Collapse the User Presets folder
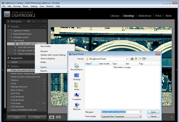 pyautogui.click(x=11, y=41)
